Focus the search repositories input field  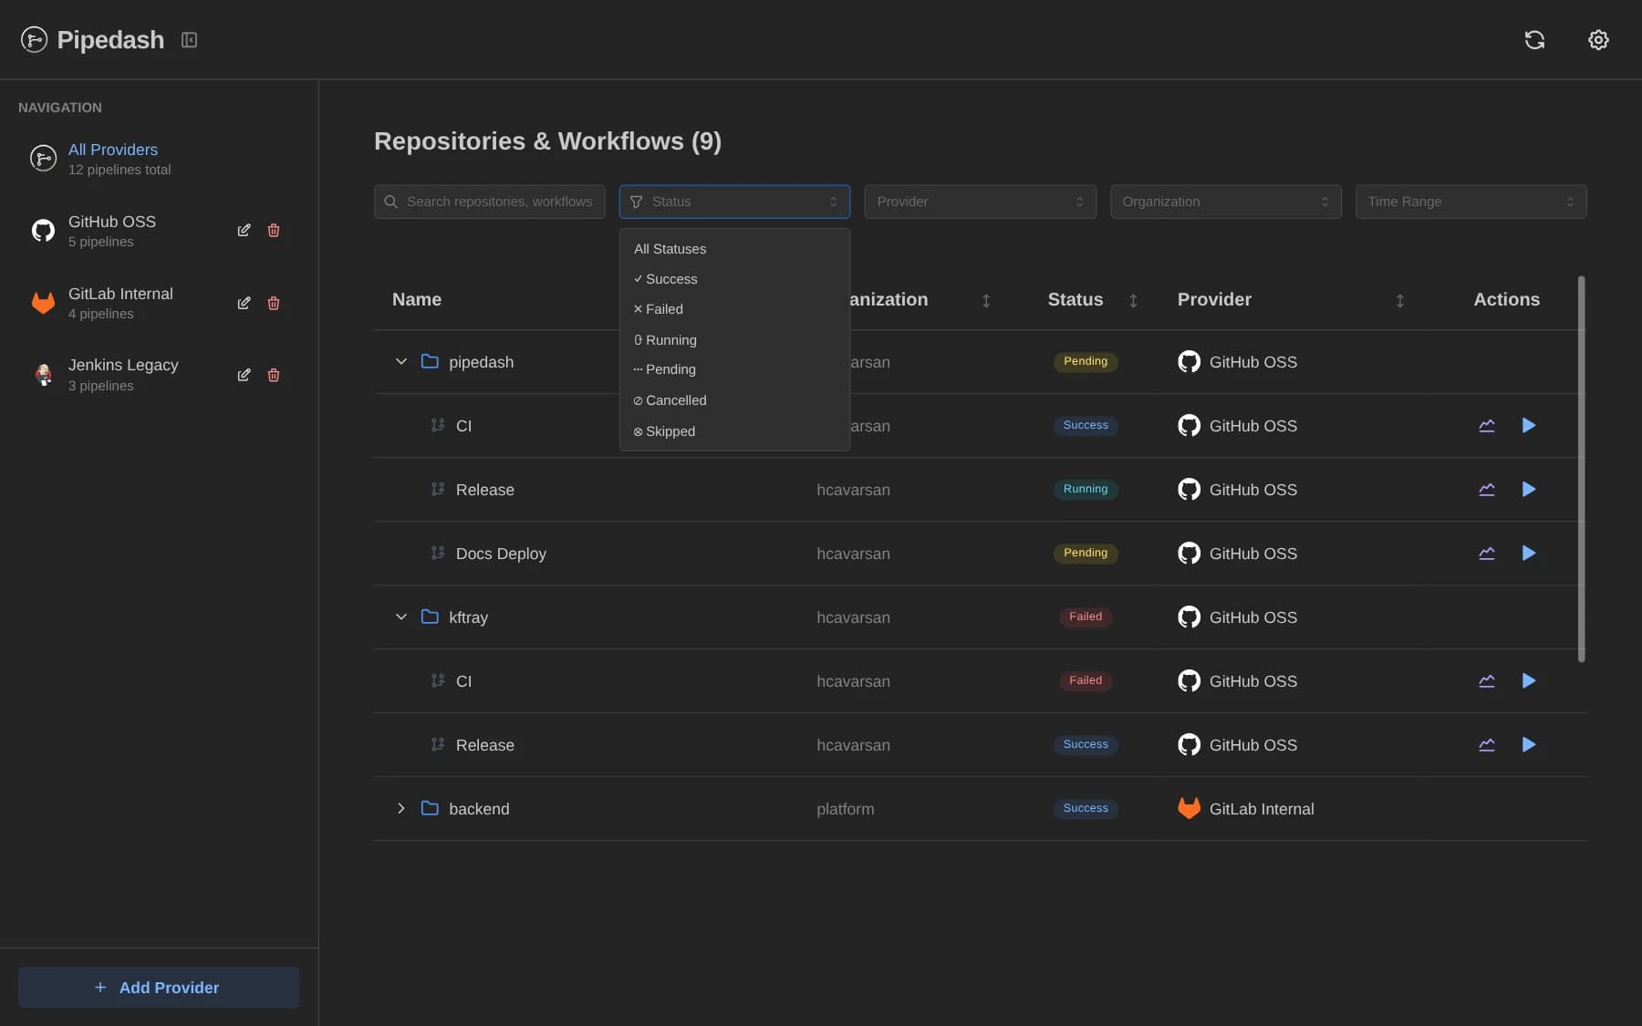[x=489, y=202]
